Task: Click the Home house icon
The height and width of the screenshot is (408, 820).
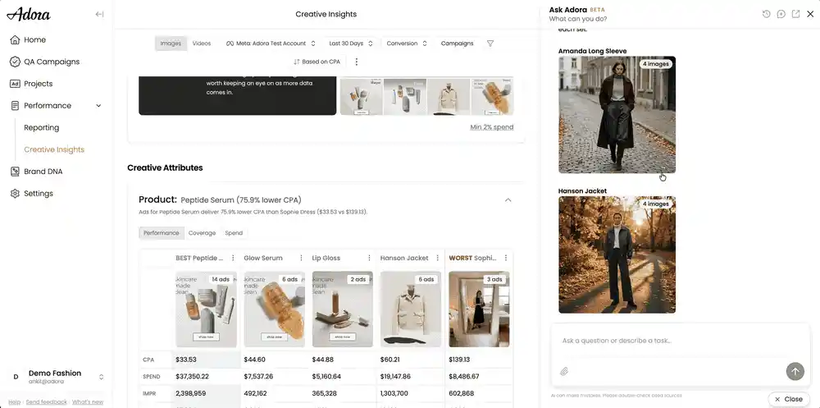Action: [15, 39]
